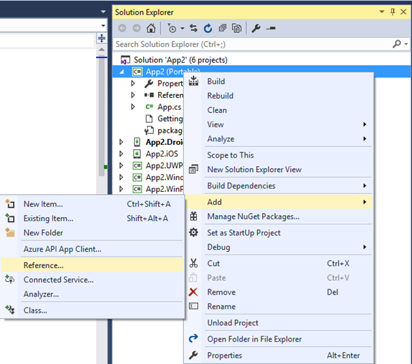
Task: Collapse the App2 (Portable) project node
Action: click(122, 71)
